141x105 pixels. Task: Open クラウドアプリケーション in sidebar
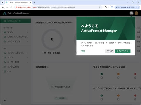click(15, 37)
